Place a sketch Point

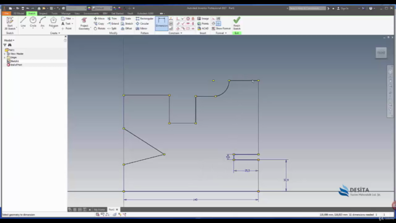(x=66, y=28)
